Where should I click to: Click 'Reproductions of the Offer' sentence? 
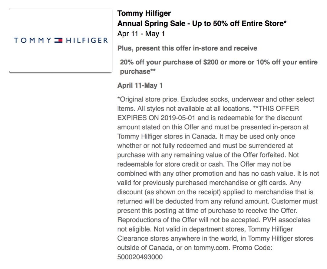(x=189, y=220)
